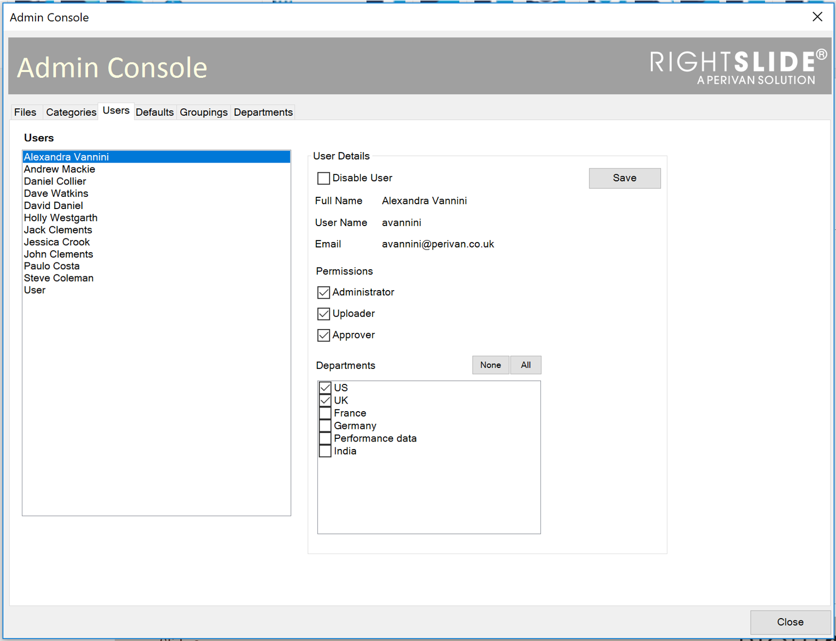Save the user details
The width and height of the screenshot is (836, 641).
coord(625,178)
